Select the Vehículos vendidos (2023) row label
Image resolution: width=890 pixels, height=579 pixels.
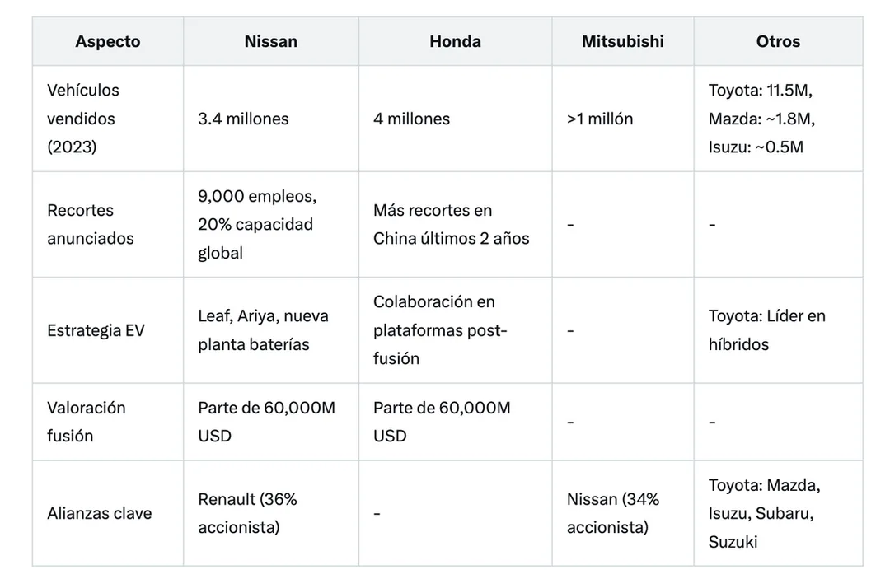108,119
